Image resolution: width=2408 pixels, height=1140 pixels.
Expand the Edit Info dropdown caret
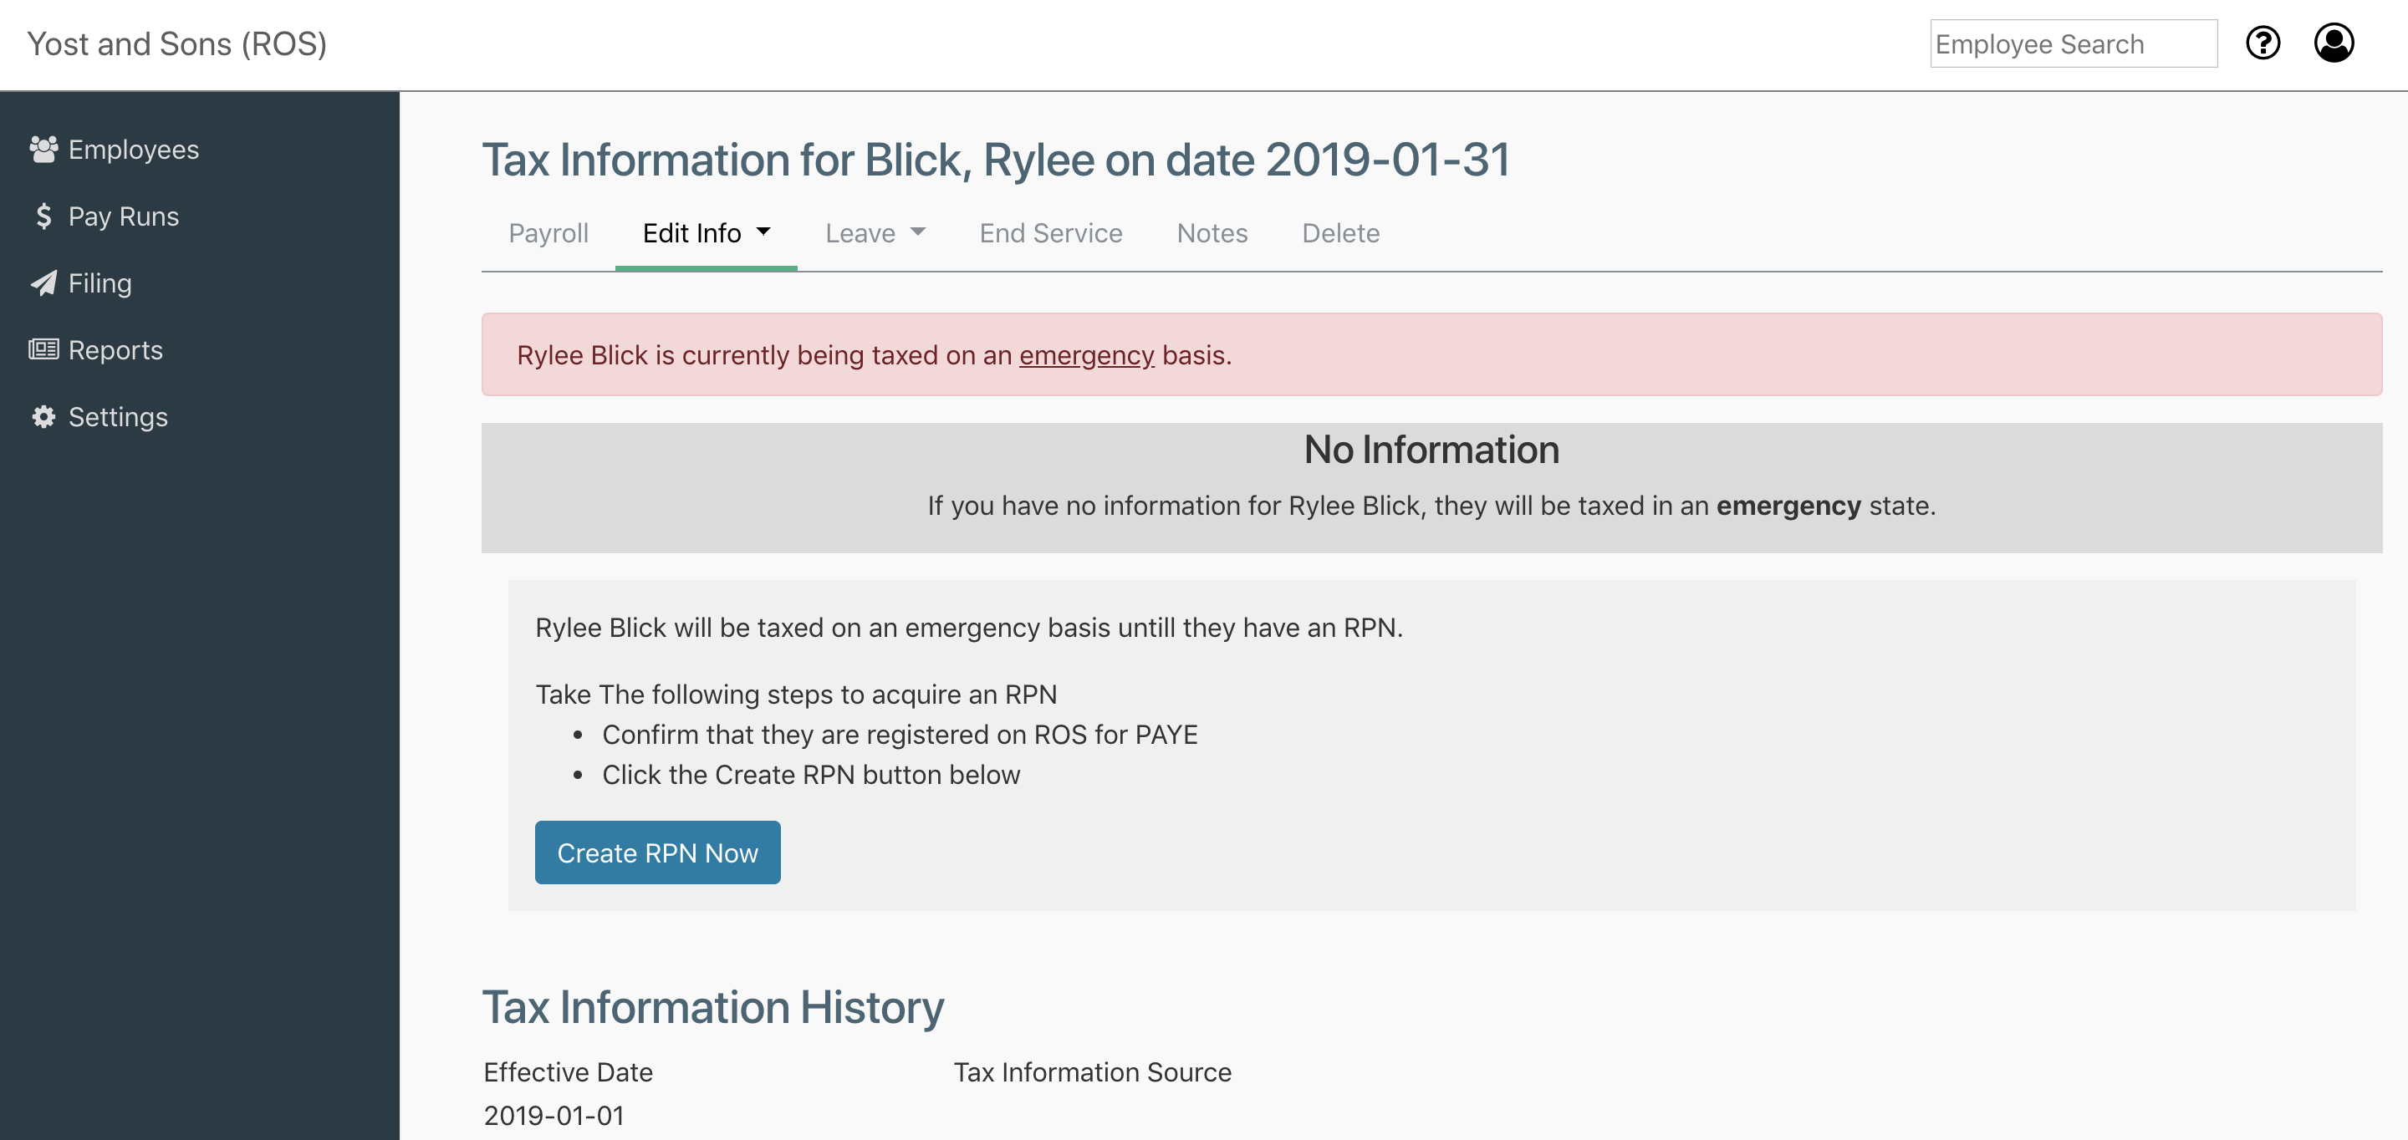(763, 232)
